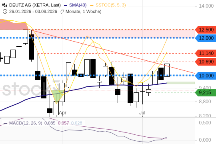Click the red 11,140 price marker

(206, 53)
